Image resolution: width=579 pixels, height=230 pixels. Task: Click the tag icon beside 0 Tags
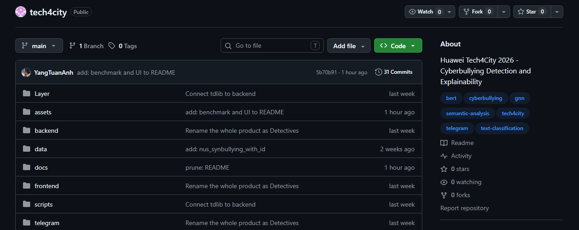click(112, 46)
